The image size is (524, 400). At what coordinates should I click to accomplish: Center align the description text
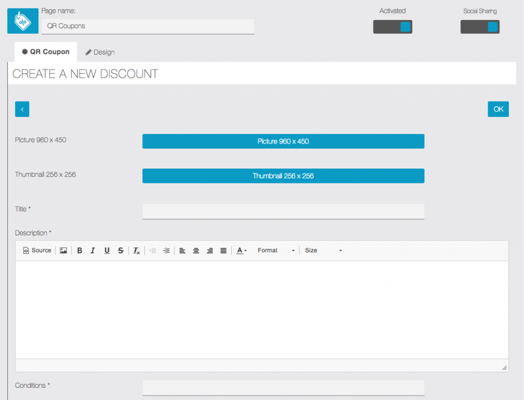pos(196,250)
